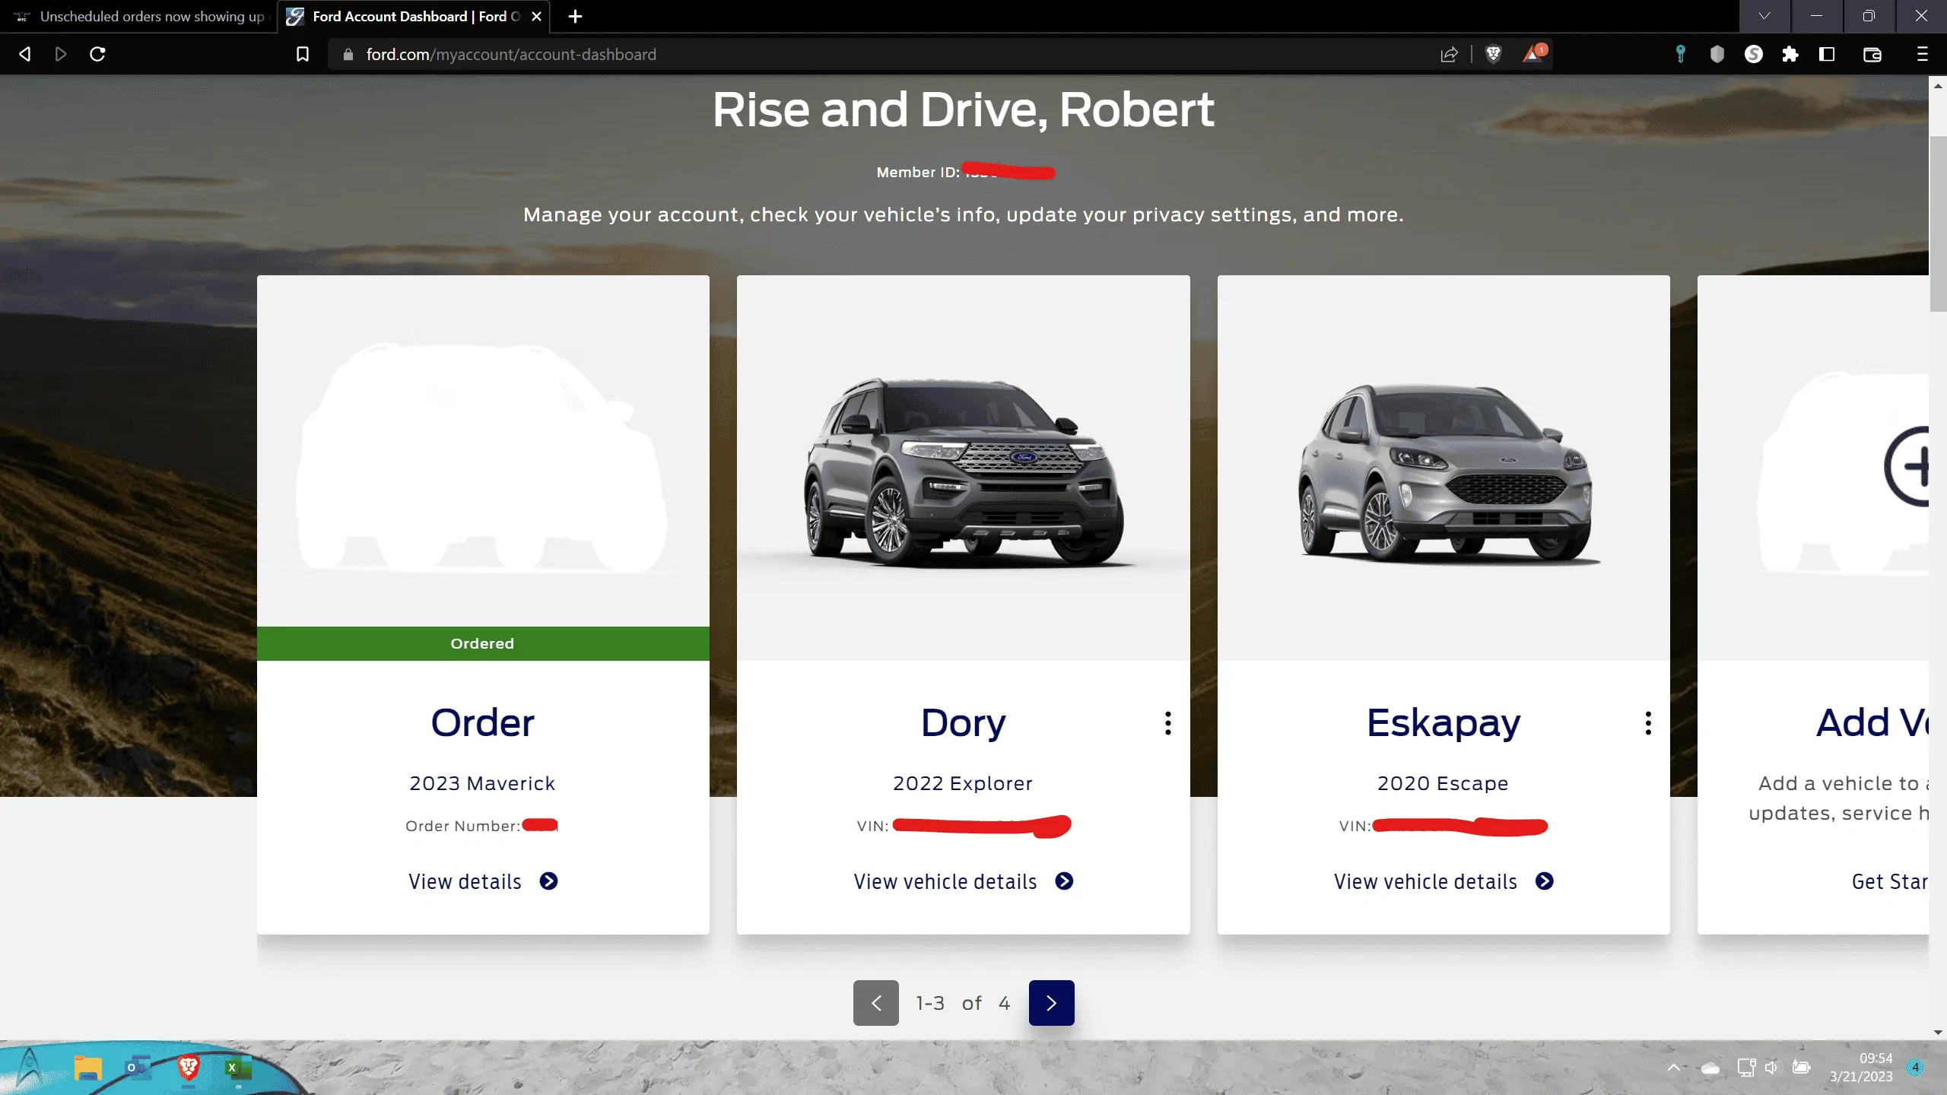Viewport: 1947px width, 1095px height.
Task: Click the arrow icon beside Eskapay's details link
Action: point(1544,881)
